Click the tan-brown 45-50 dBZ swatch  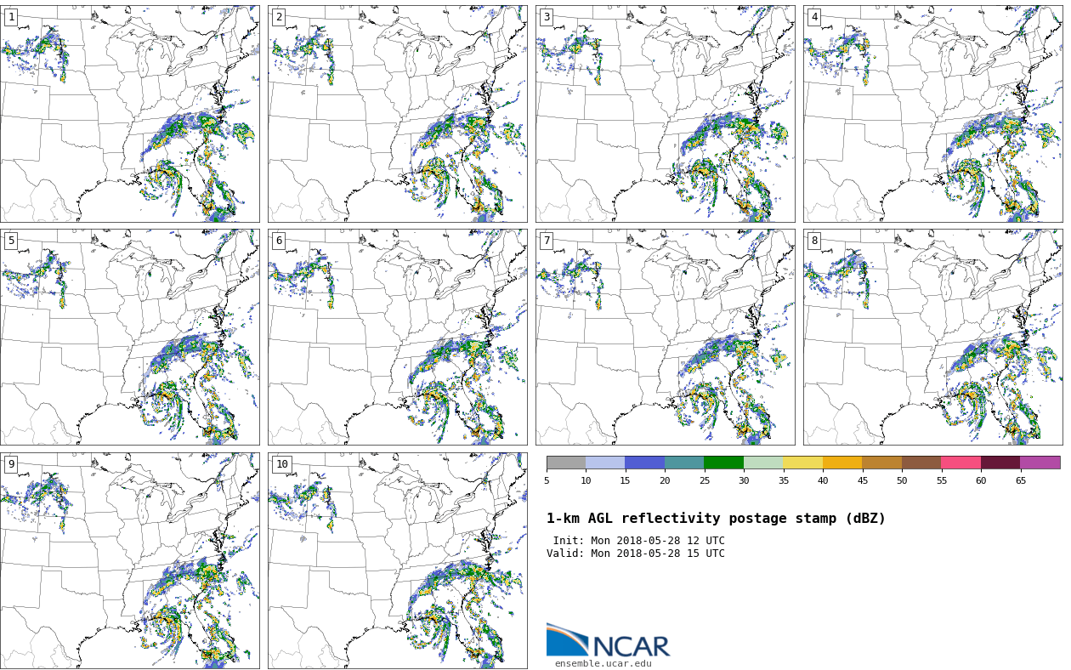pyautogui.click(x=882, y=463)
